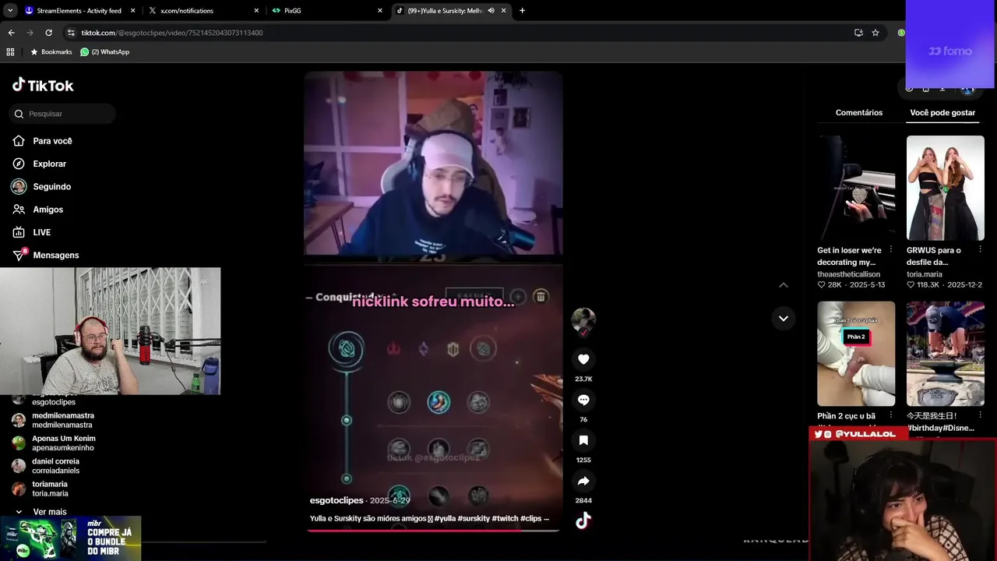Open theaestheticallison profile link

tap(848, 274)
